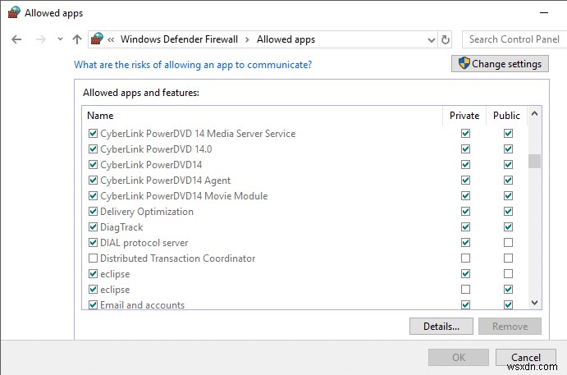Click the list scrollbar down arrow
567x375 pixels.
coord(535,303)
